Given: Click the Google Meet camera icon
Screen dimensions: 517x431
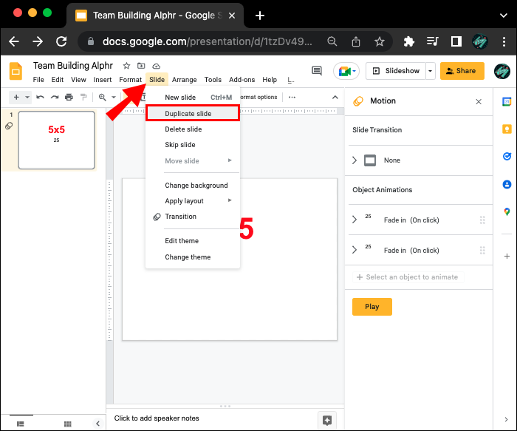Looking at the screenshot, I should [x=343, y=71].
